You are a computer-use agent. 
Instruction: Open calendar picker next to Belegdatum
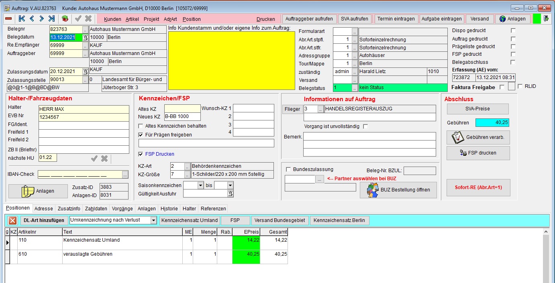point(85,37)
